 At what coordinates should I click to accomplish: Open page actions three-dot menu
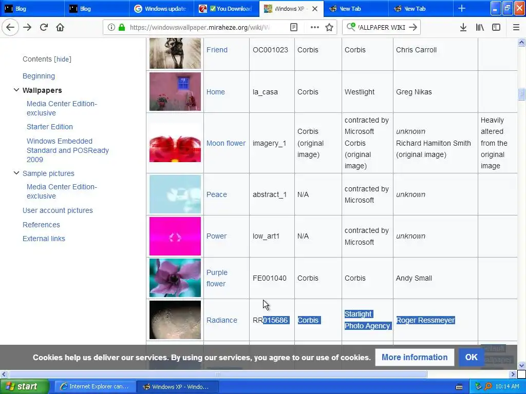click(x=315, y=27)
